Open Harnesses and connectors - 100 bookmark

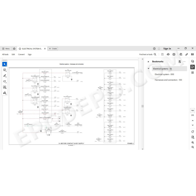coord(168,80)
